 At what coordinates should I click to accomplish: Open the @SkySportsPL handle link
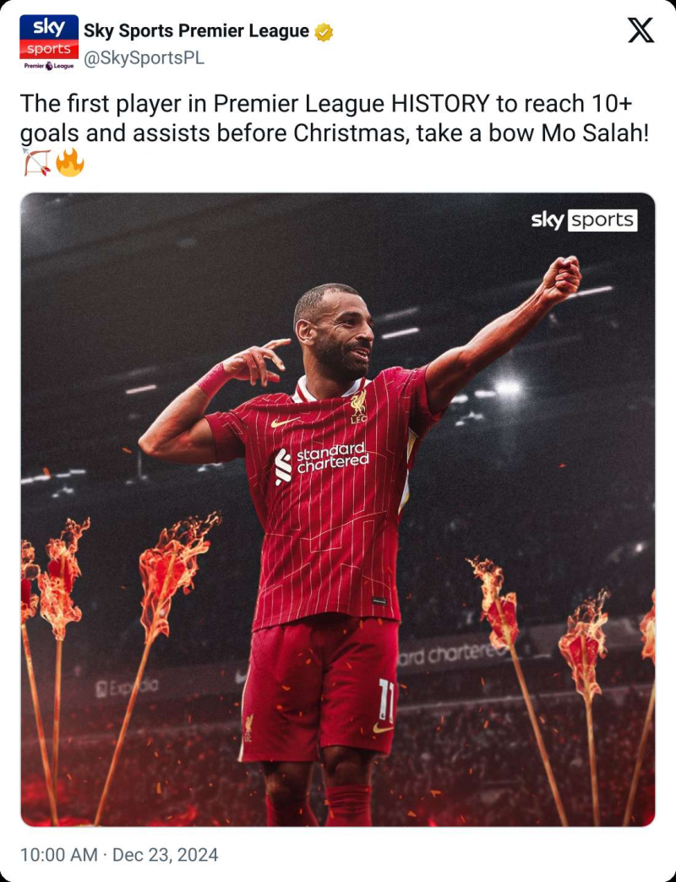144,58
